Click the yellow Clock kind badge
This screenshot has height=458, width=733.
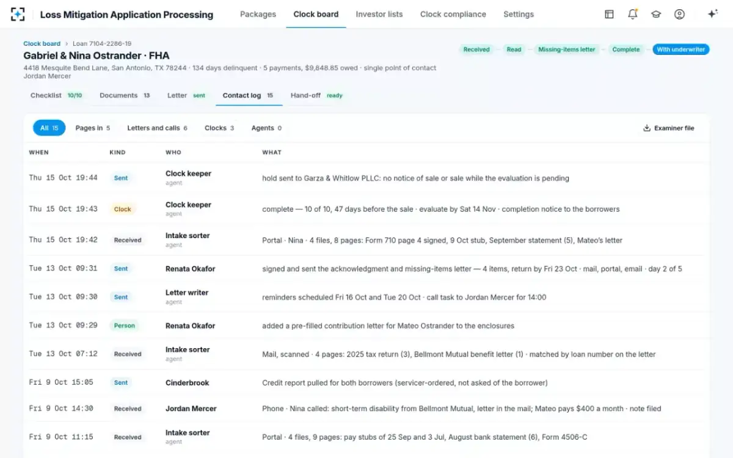[122, 209]
